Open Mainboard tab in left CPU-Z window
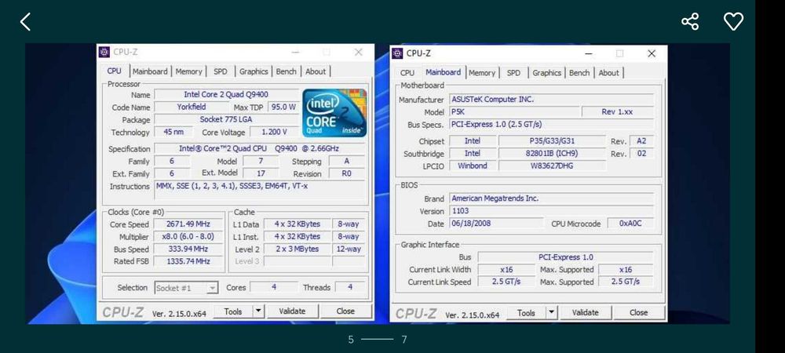The height and width of the screenshot is (353, 785). tap(150, 71)
